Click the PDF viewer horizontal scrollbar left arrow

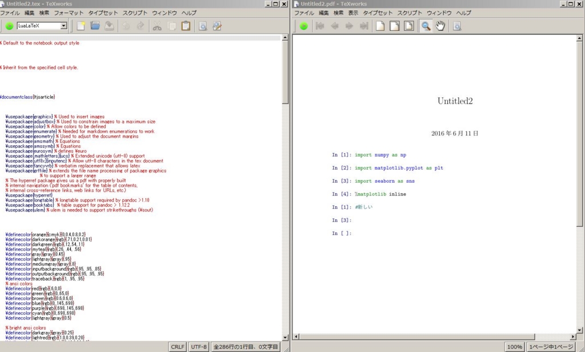[x=296, y=337]
